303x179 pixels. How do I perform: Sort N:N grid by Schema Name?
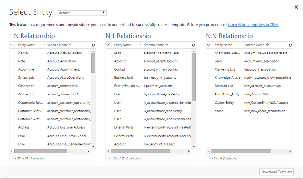(256, 45)
